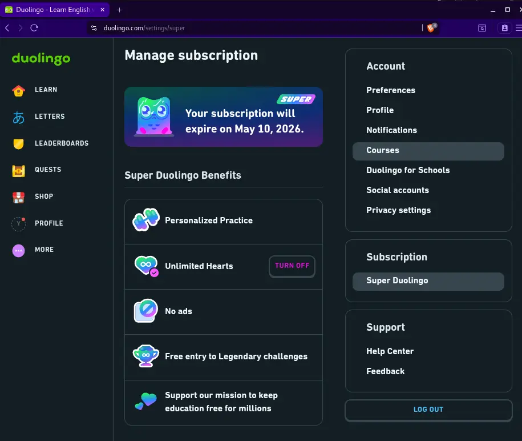Open the browser hamburger menu
This screenshot has width=522, height=441.
coord(519,28)
